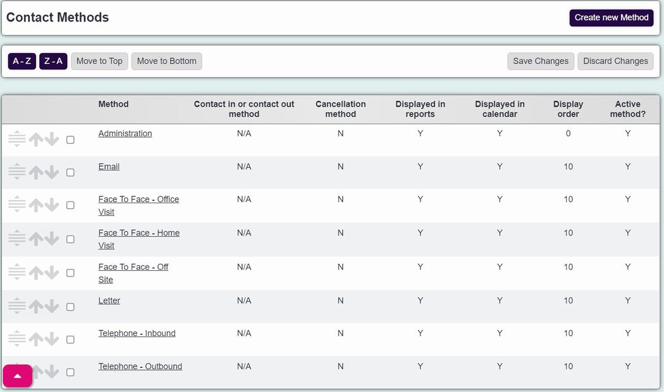This screenshot has height=392, width=664.
Task: Open the Telephone - Inbound link
Action: (x=137, y=333)
